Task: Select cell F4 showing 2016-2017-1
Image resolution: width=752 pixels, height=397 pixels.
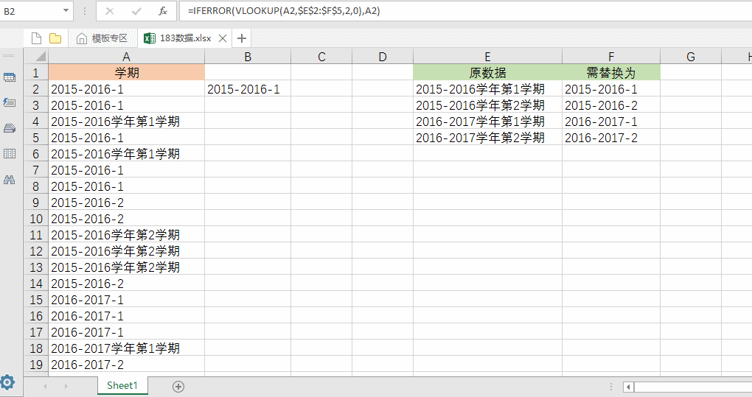Action: (x=611, y=121)
